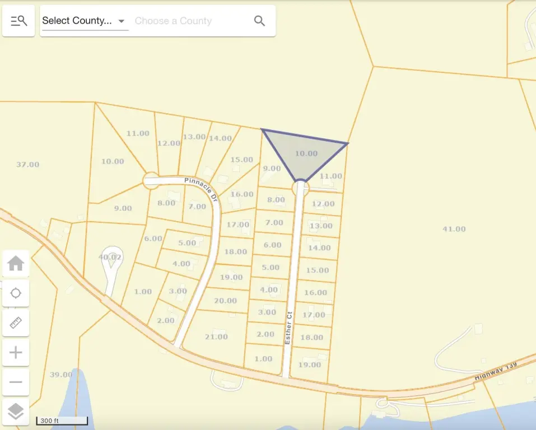Click parcel 6.00 west of Pinnacle Dr
Viewport: 536px width, 430px height.
click(x=153, y=239)
